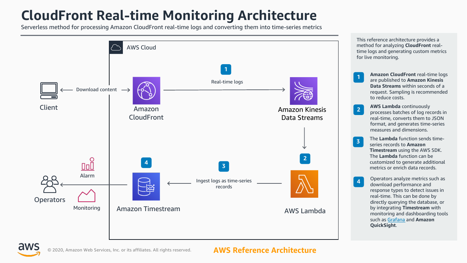Click the sidebar text 'Sampling is recommended'
Image resolution: width=467 pixels, height=263 pixels.
418,92
